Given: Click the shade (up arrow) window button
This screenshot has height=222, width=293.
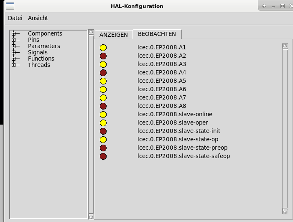Looking at the screenshot, I should pyautogui.click(x=264, y=6).
